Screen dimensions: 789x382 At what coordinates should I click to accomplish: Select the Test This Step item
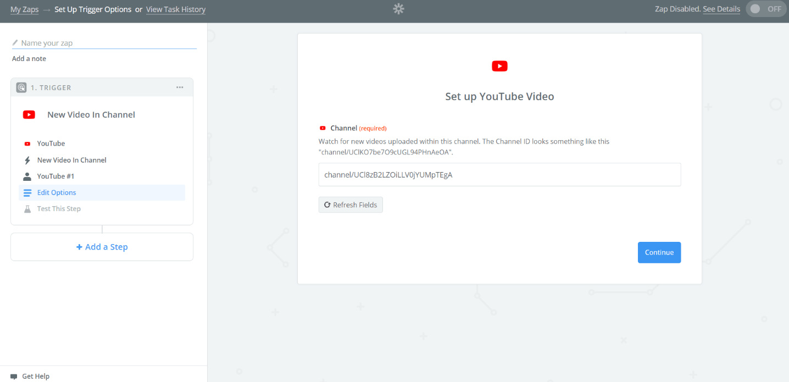point(59,208)
